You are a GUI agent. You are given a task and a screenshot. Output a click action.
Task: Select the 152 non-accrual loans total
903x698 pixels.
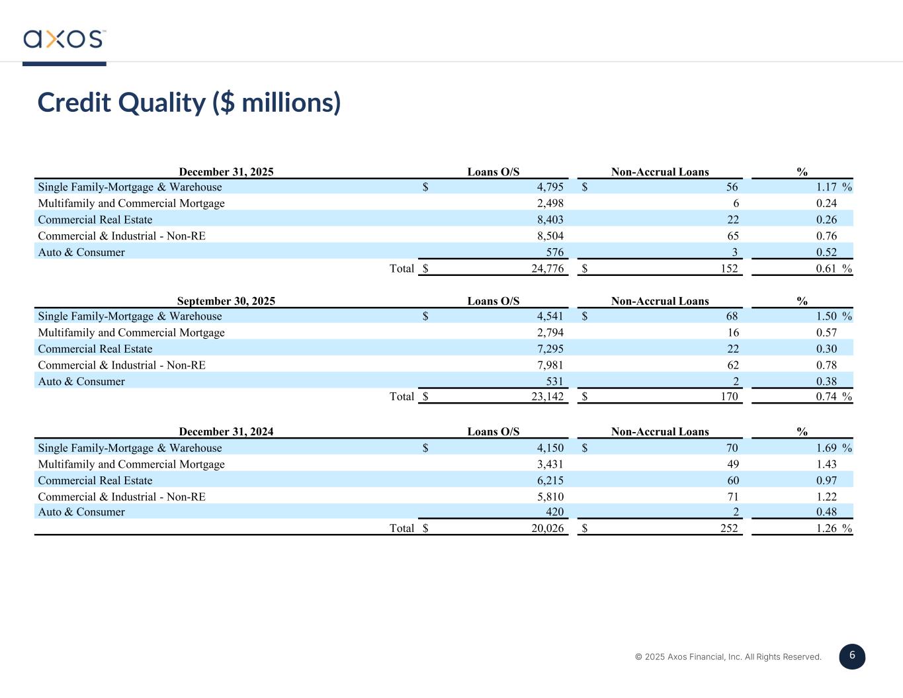pos(728,269)
